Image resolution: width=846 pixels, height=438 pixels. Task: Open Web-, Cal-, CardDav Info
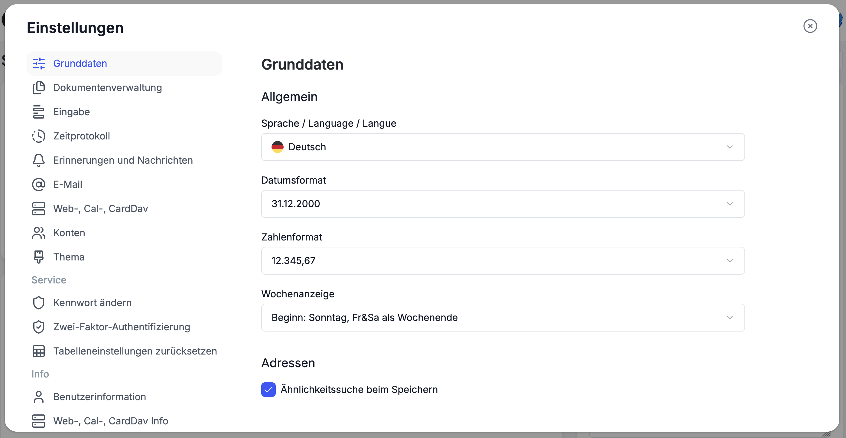pyautogui.click(x=110, y=421)
